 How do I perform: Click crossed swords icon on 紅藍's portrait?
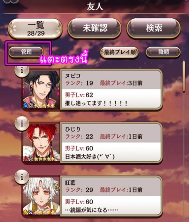click(x=30, y=213)
